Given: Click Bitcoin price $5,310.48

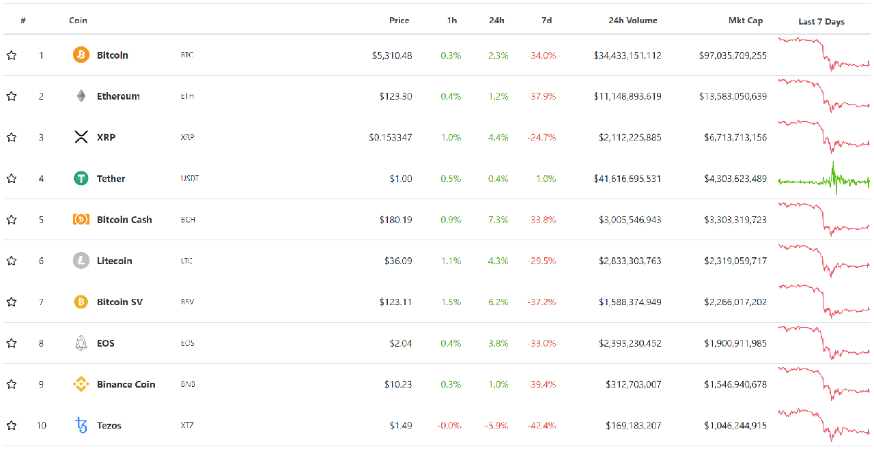Looking at the screenshot, I should click(392, 55).
